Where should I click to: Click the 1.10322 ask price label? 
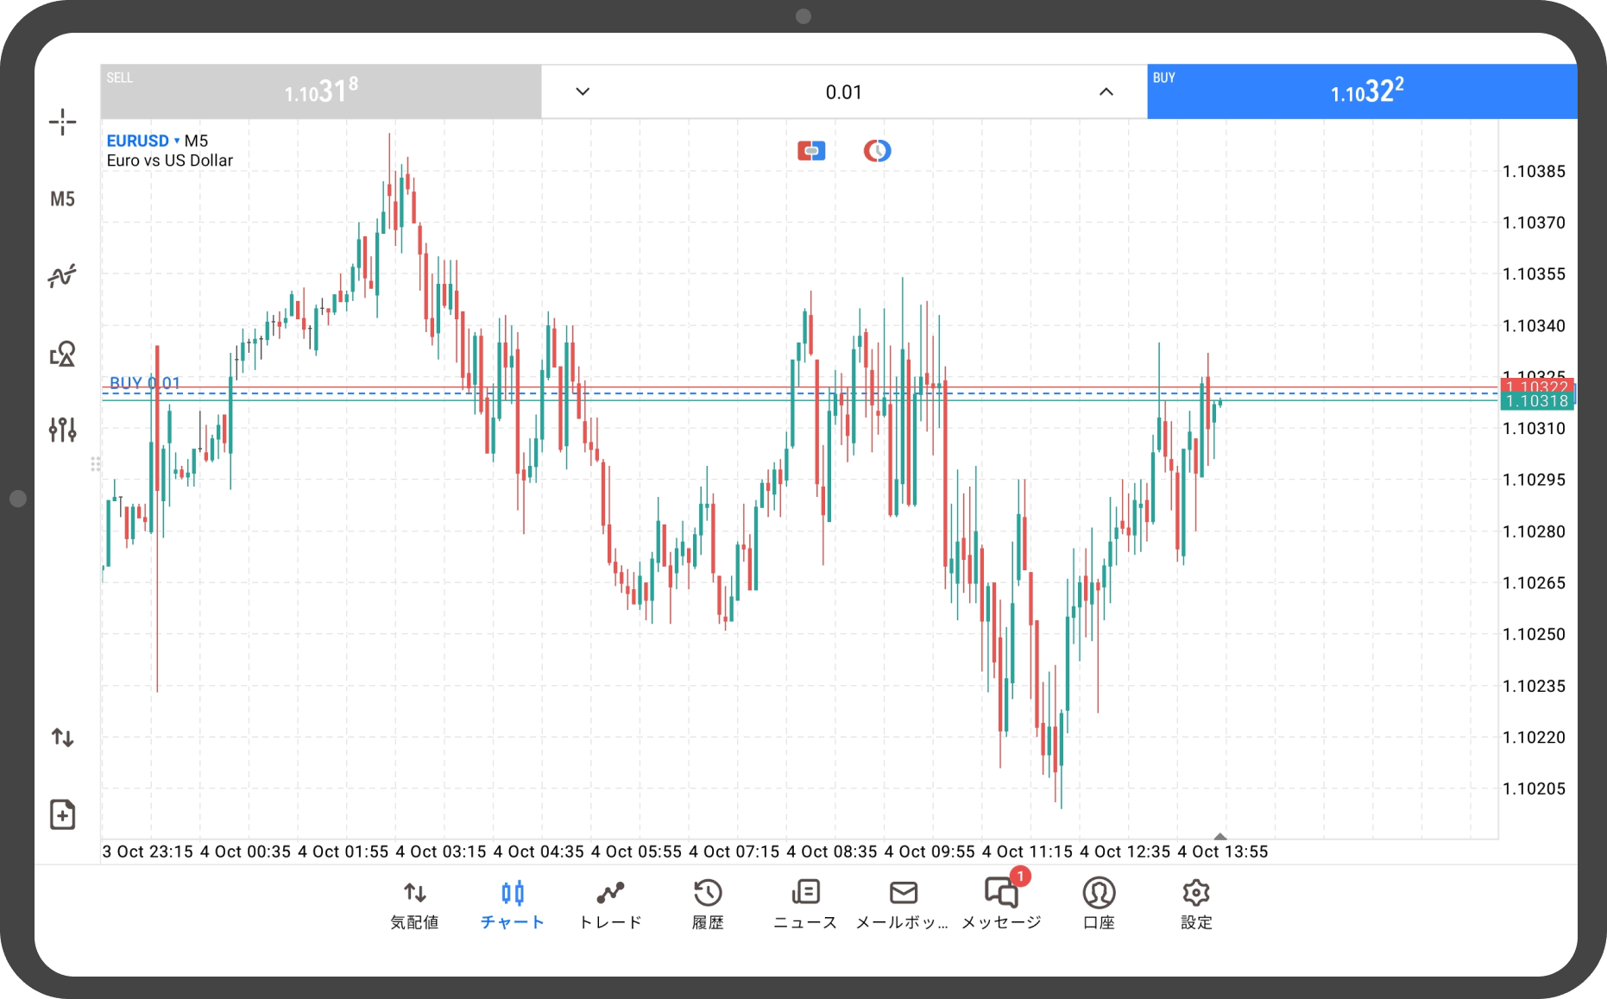tap(1537, 386)
